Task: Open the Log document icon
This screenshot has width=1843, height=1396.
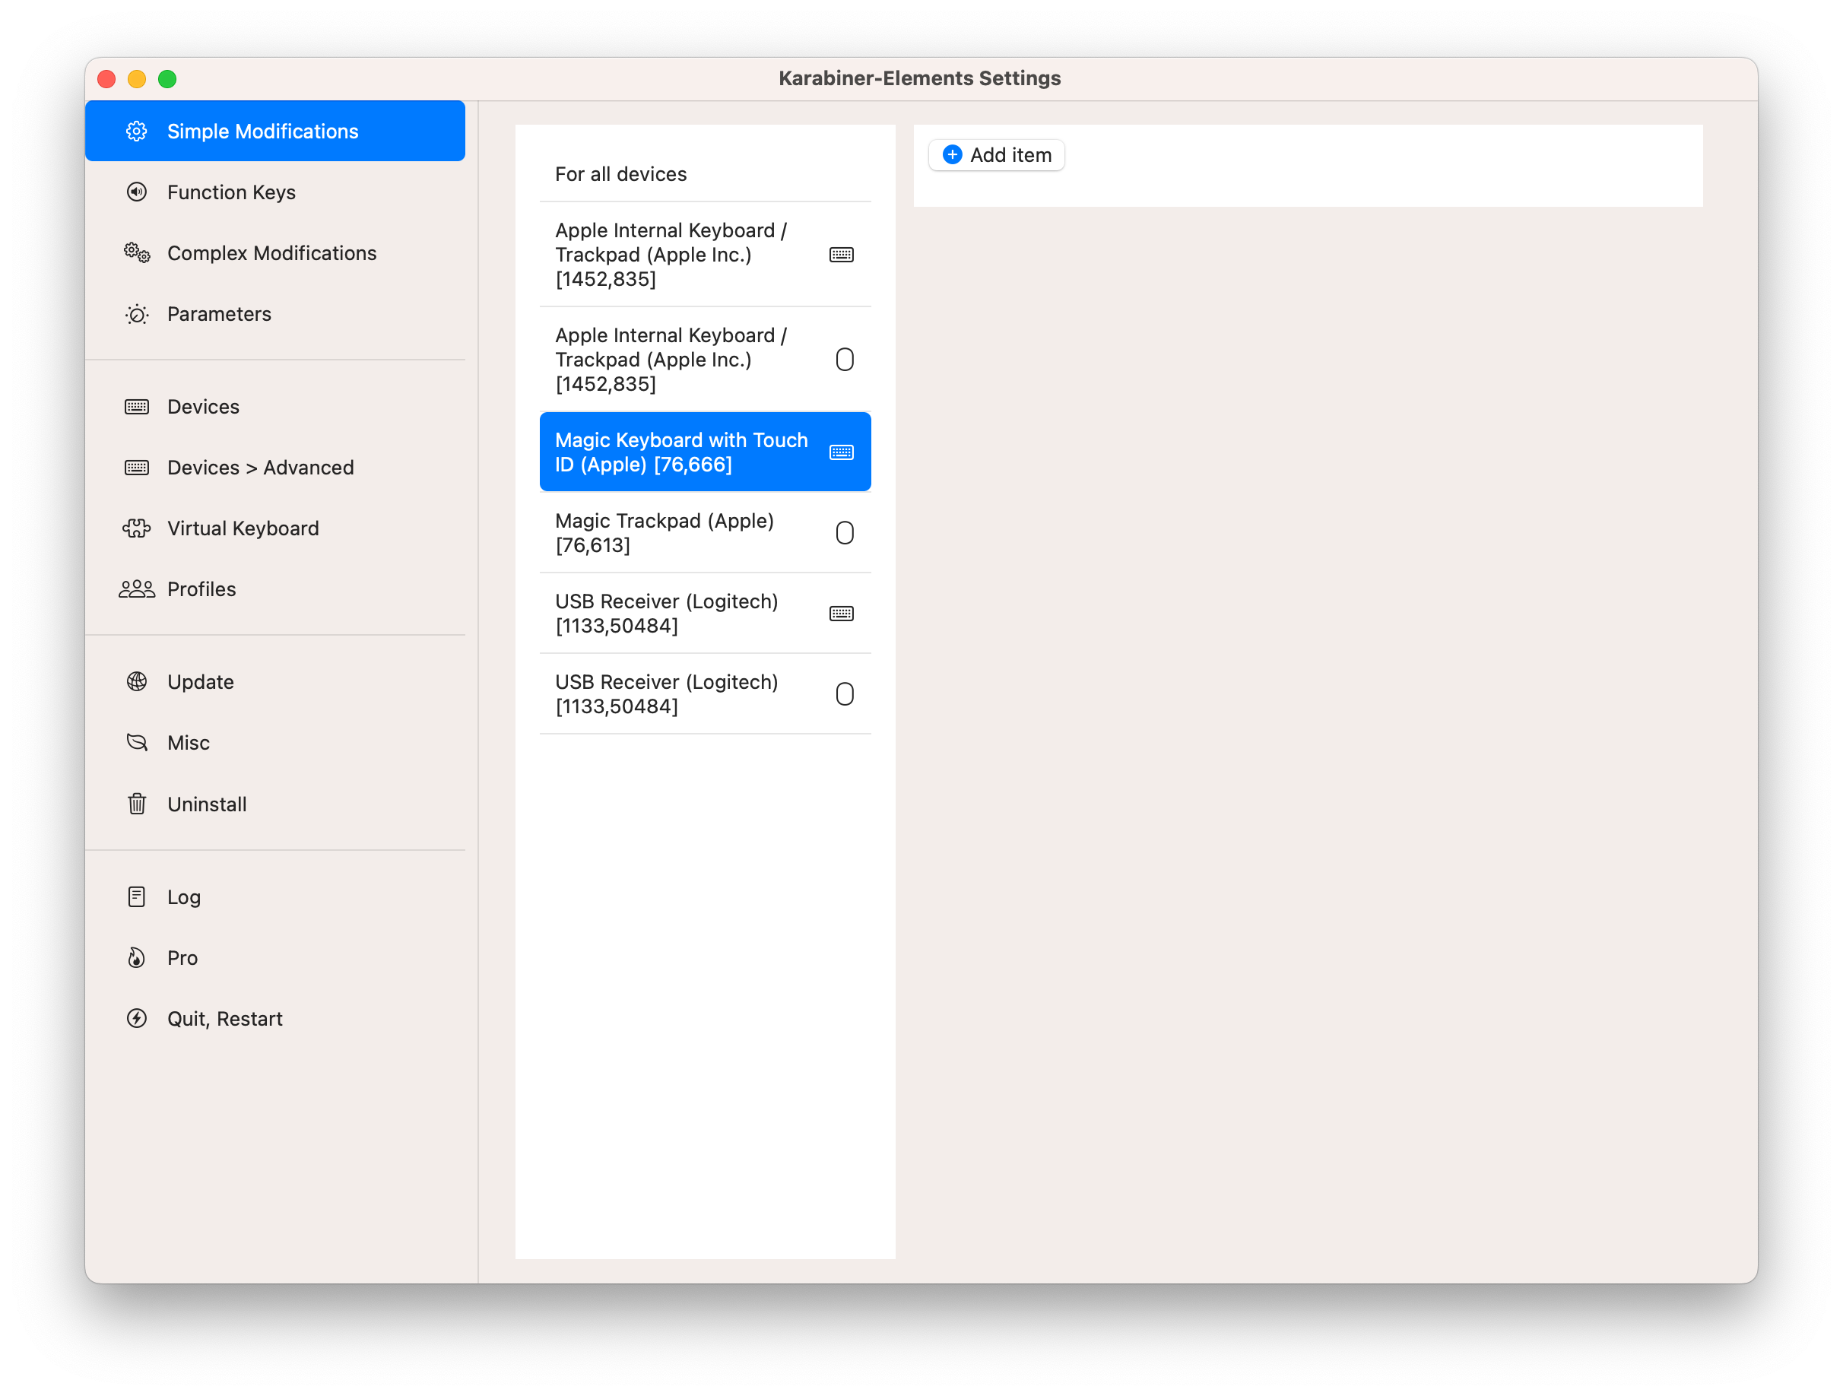Action: [137, 896]
